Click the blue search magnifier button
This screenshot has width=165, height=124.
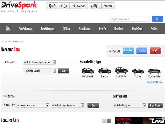coord(157,19)
